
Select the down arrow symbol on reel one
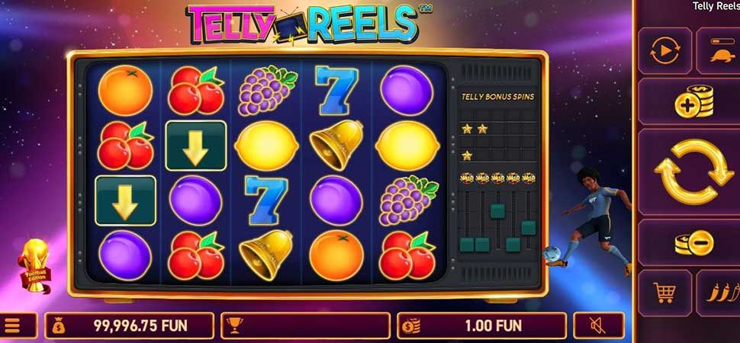[125, 200]
